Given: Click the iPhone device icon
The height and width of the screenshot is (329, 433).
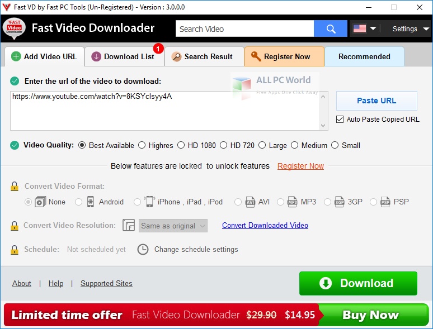Looking at the screenshot, I should [x=149, y=202].
